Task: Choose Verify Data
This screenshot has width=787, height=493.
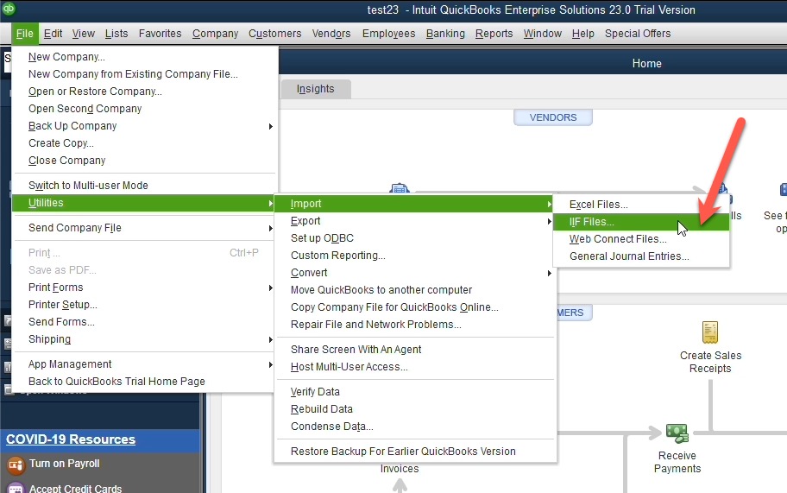Action: point(415,392)
